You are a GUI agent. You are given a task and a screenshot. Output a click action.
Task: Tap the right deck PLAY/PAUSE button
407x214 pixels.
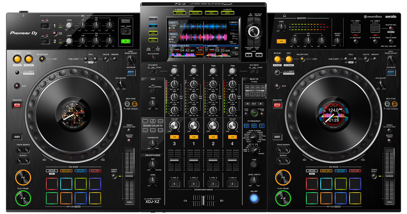point(283,198)
